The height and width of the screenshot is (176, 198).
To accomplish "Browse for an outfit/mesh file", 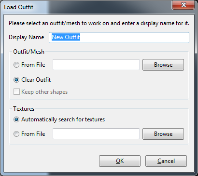I will pyautogui.click(x=163, y=65).
